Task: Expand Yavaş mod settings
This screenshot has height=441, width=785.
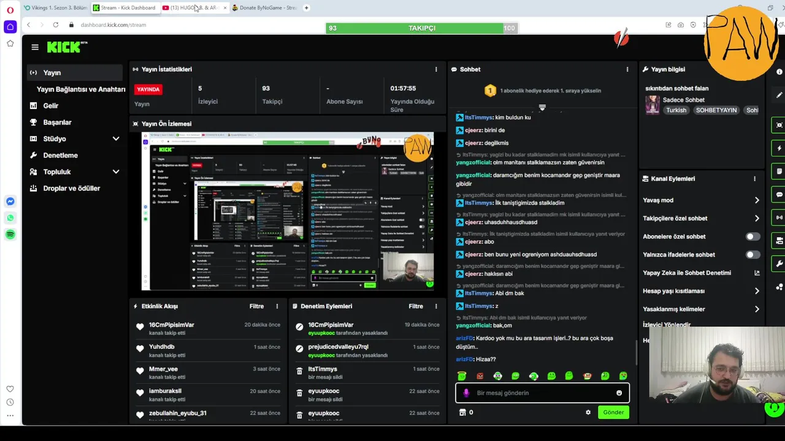Action: (x=702, y=200)
